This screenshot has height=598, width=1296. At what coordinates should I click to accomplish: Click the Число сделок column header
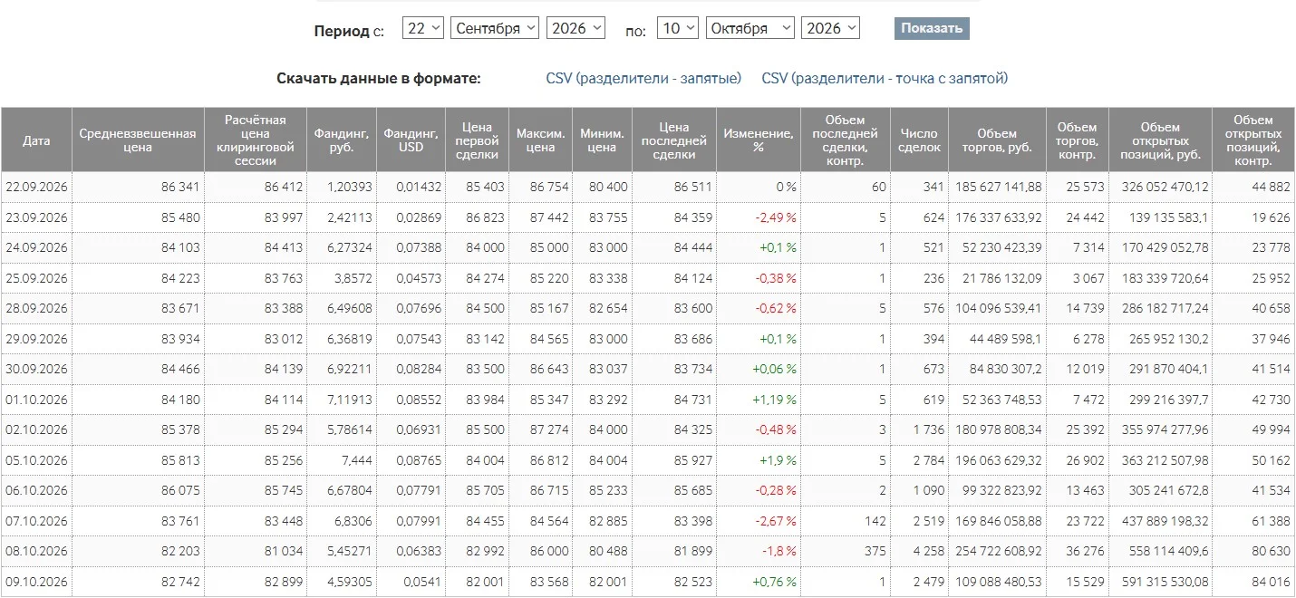919,140
